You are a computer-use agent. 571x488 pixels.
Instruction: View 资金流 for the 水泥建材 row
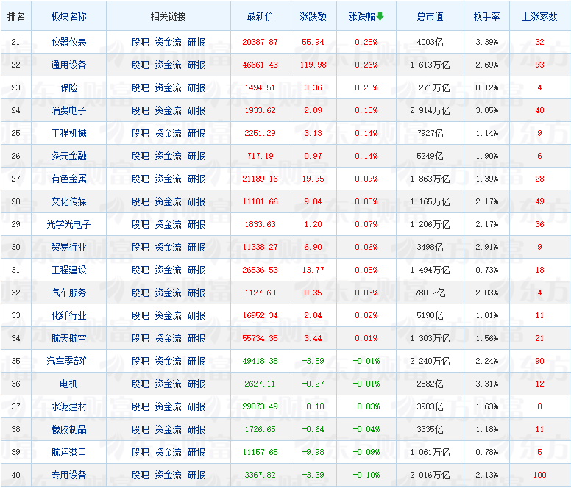[x=168, y=406]
